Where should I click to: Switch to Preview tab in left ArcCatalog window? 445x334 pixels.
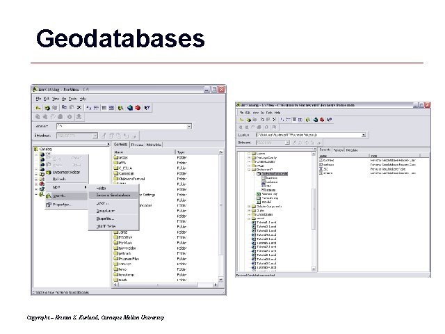pos(138,145)
